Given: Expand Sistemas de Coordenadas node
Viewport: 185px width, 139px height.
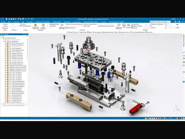Looking at the screenshot, I should pos(4,40).
